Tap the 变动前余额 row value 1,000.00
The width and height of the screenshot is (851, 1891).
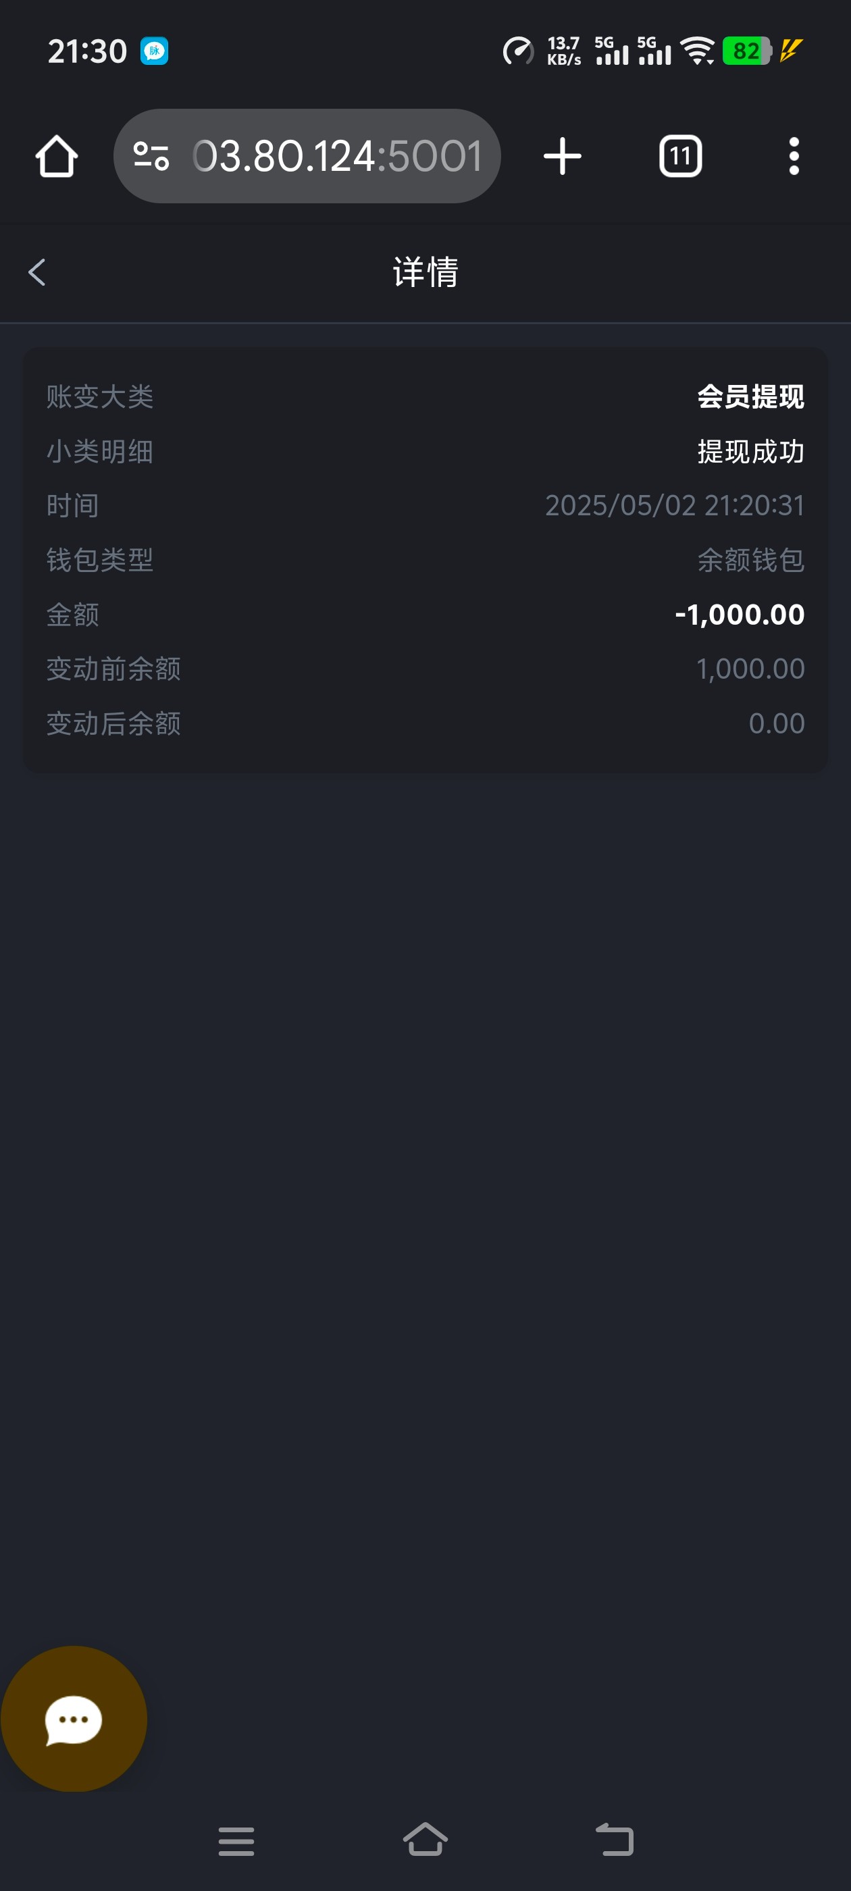[749, 669]
